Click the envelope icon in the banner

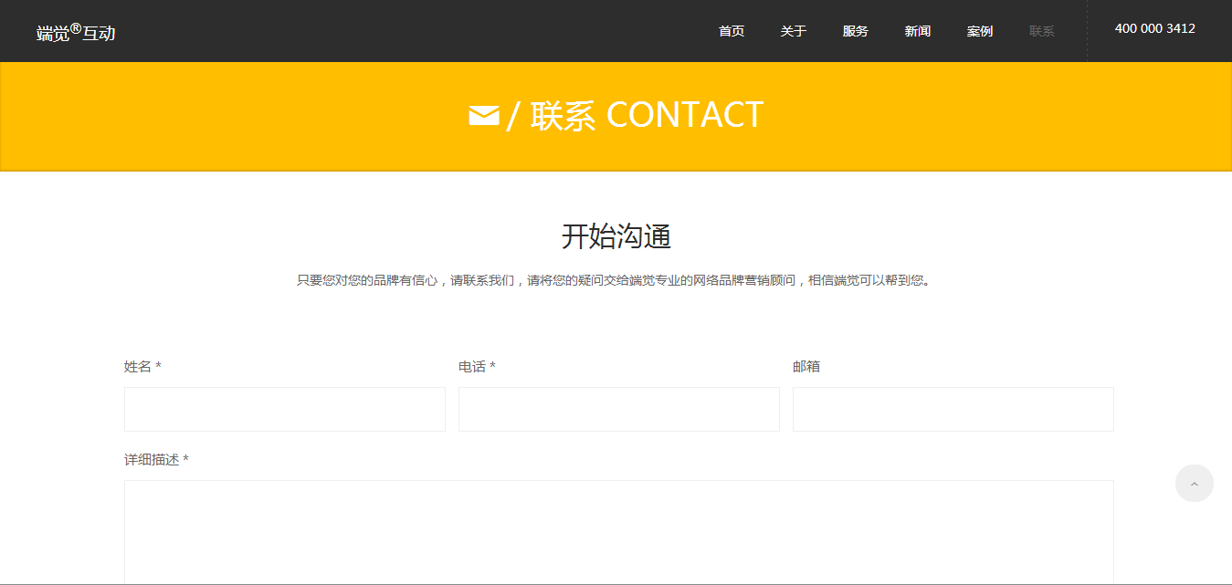click(484, 116)
